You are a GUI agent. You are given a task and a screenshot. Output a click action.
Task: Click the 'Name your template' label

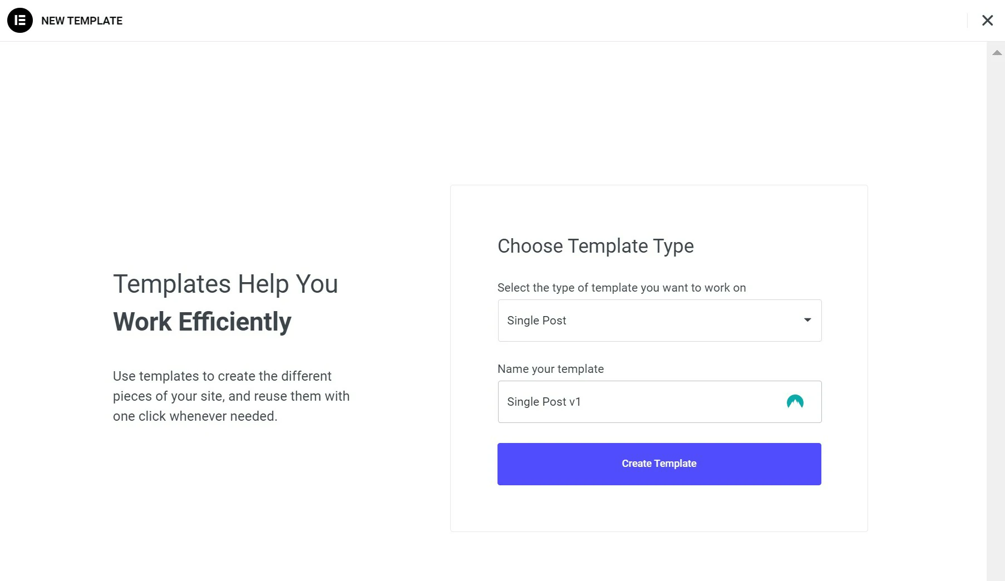[x=550, y=369]
